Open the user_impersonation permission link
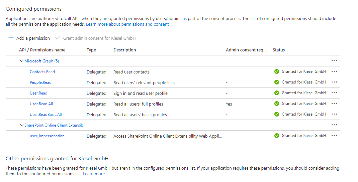The height and width of the screenshot is (182, 358). pyautogui.click(x=47, y=136)
